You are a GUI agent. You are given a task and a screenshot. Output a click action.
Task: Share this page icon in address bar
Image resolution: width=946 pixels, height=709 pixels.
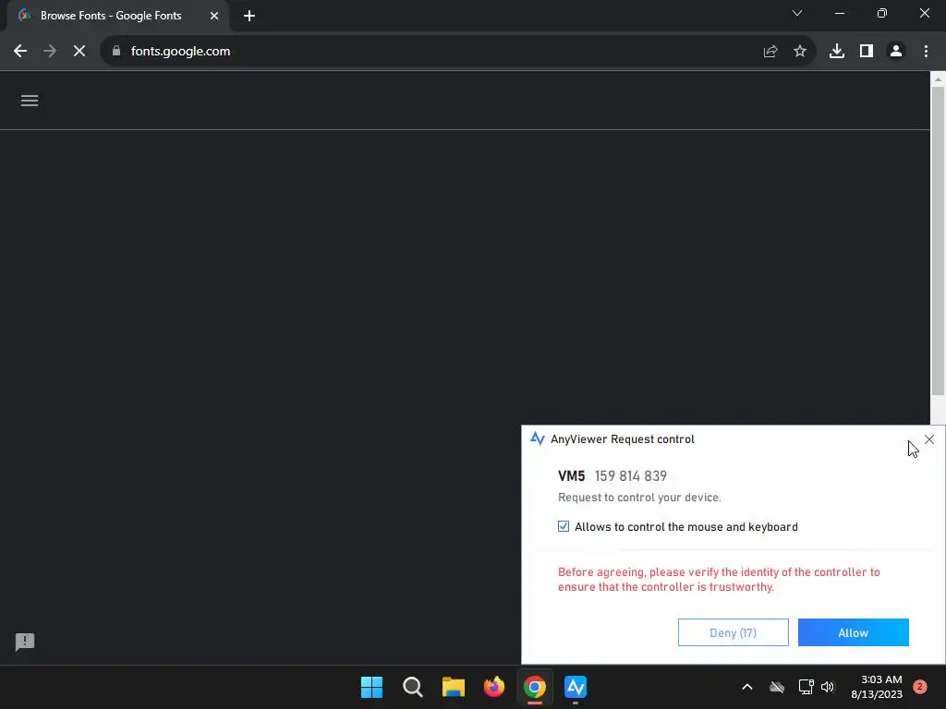click(x=770, y=52)
